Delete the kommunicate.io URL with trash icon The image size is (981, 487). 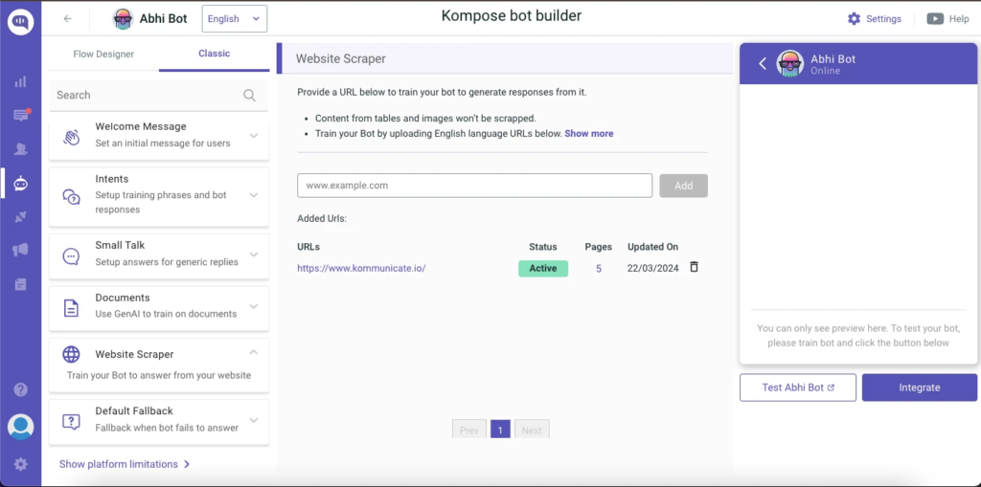[x=694, y=267]
